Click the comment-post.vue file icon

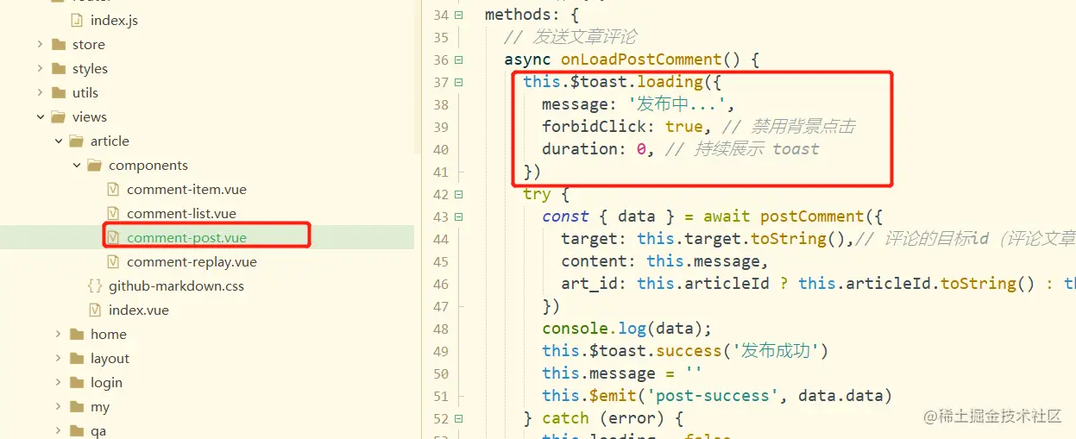click(x=113, y=238)
